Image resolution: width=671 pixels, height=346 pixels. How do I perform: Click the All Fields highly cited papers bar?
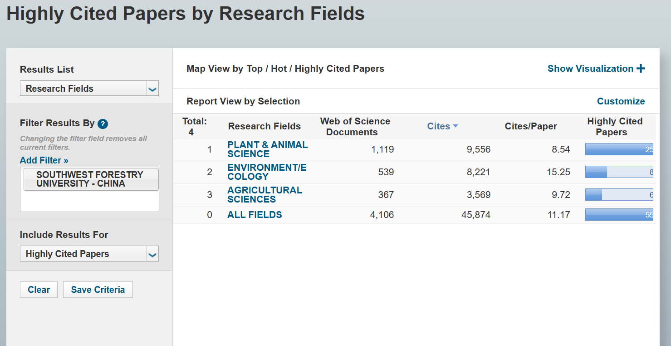[619, 215]
